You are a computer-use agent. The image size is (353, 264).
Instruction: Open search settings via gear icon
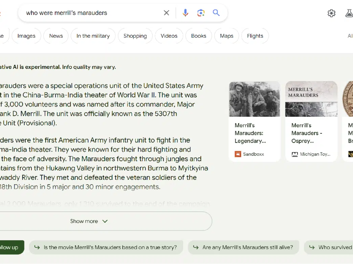[331, 13]
